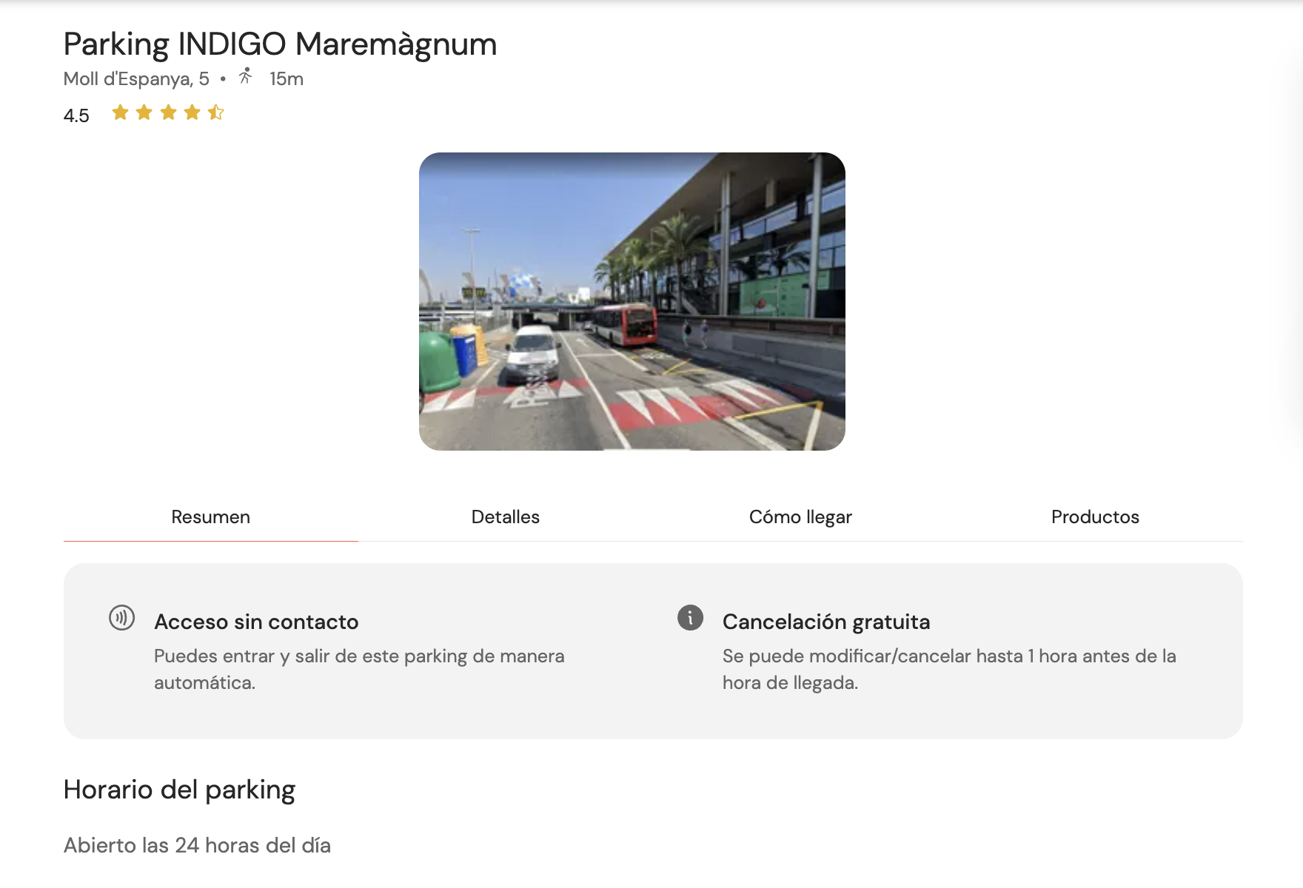Click the Abierto las 24 horas text
Viewport: 1303px width, 888px height.
[197, 844]
